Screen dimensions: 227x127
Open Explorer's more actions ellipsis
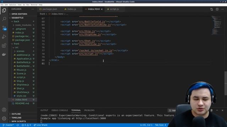coord(33,9)
